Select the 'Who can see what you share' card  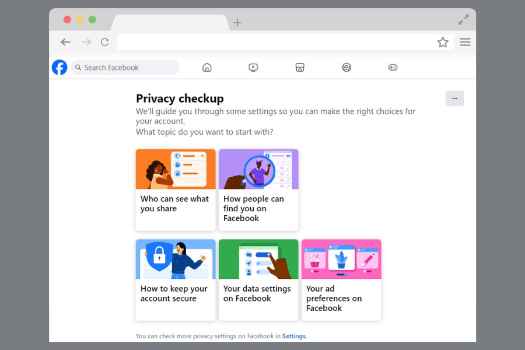(x=175, y=190)
